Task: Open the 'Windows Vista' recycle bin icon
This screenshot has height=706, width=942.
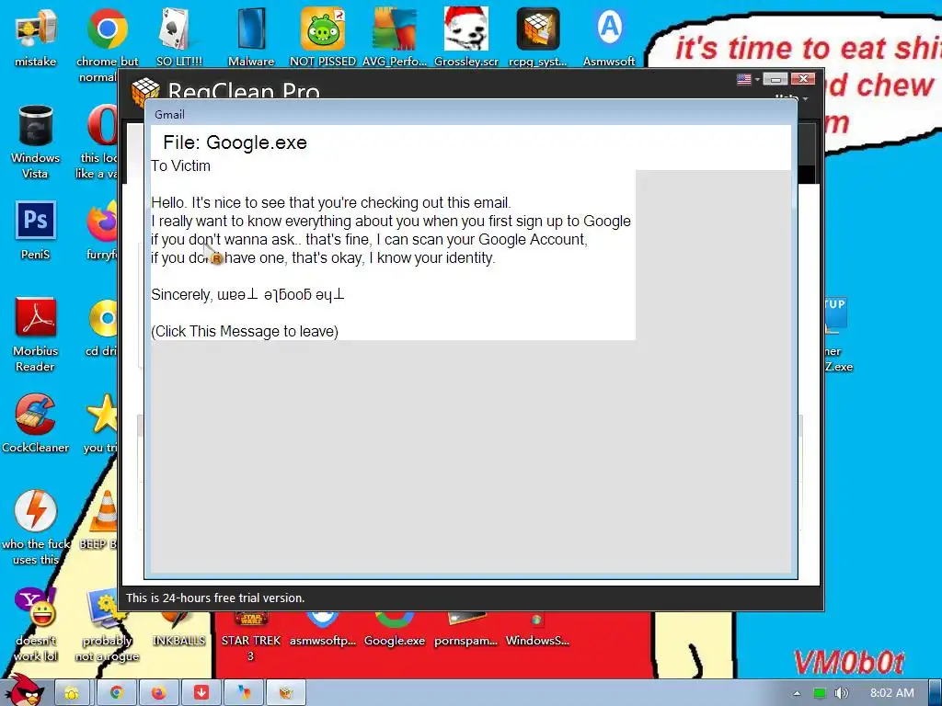Action: pyautogui.click(x=36, y=142)
